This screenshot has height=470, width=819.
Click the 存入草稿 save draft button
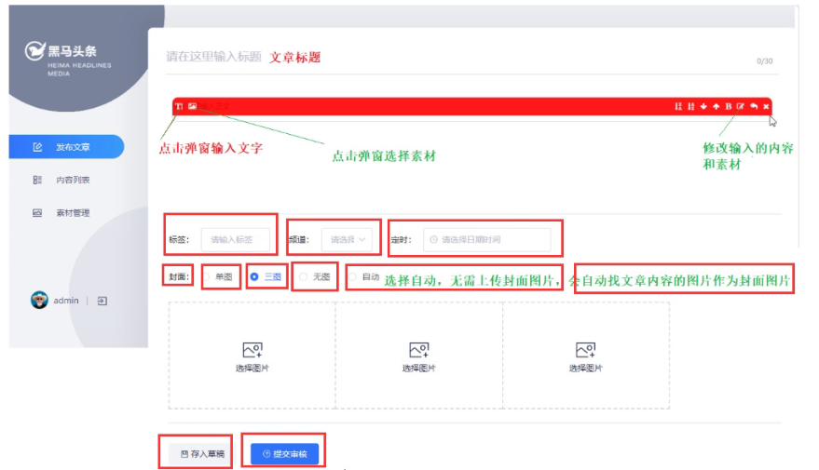point(199,454)
